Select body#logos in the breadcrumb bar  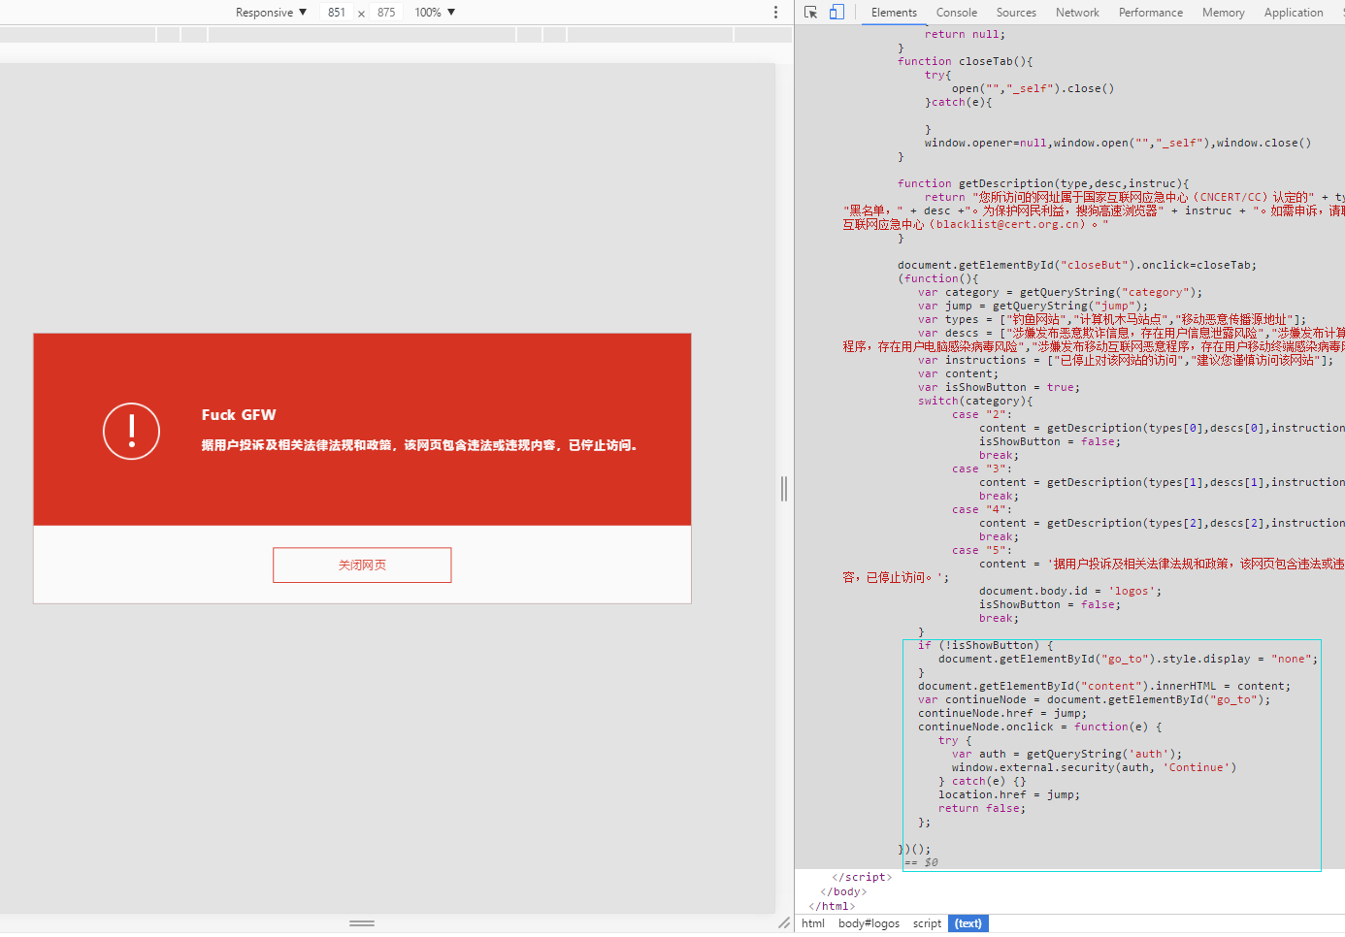(869, 923)
